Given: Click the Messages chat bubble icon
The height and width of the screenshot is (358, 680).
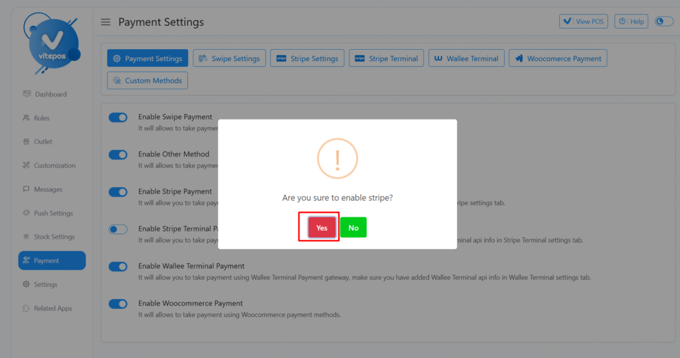Looking at the screenshot, I should tap(26, 189).
